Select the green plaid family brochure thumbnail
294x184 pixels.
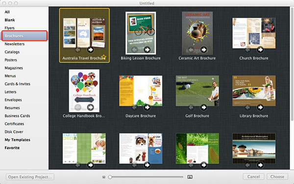click(x=84, y=148)
